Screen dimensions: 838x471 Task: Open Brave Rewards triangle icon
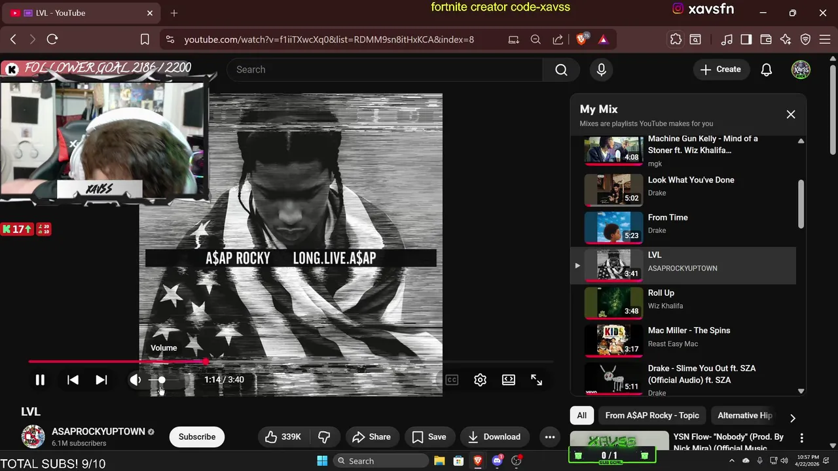coord(603,39)
